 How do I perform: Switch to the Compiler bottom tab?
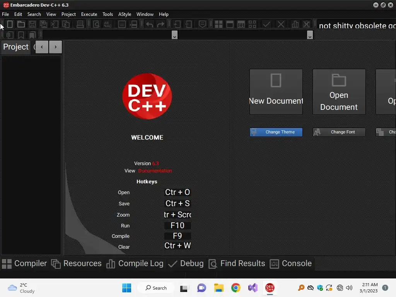[24, 264]
